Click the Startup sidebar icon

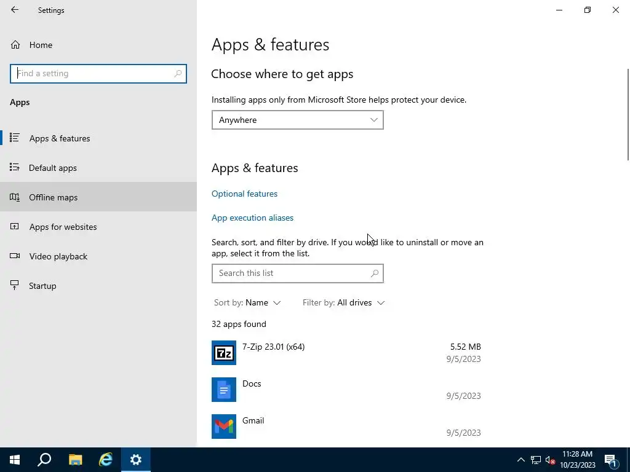15,285
